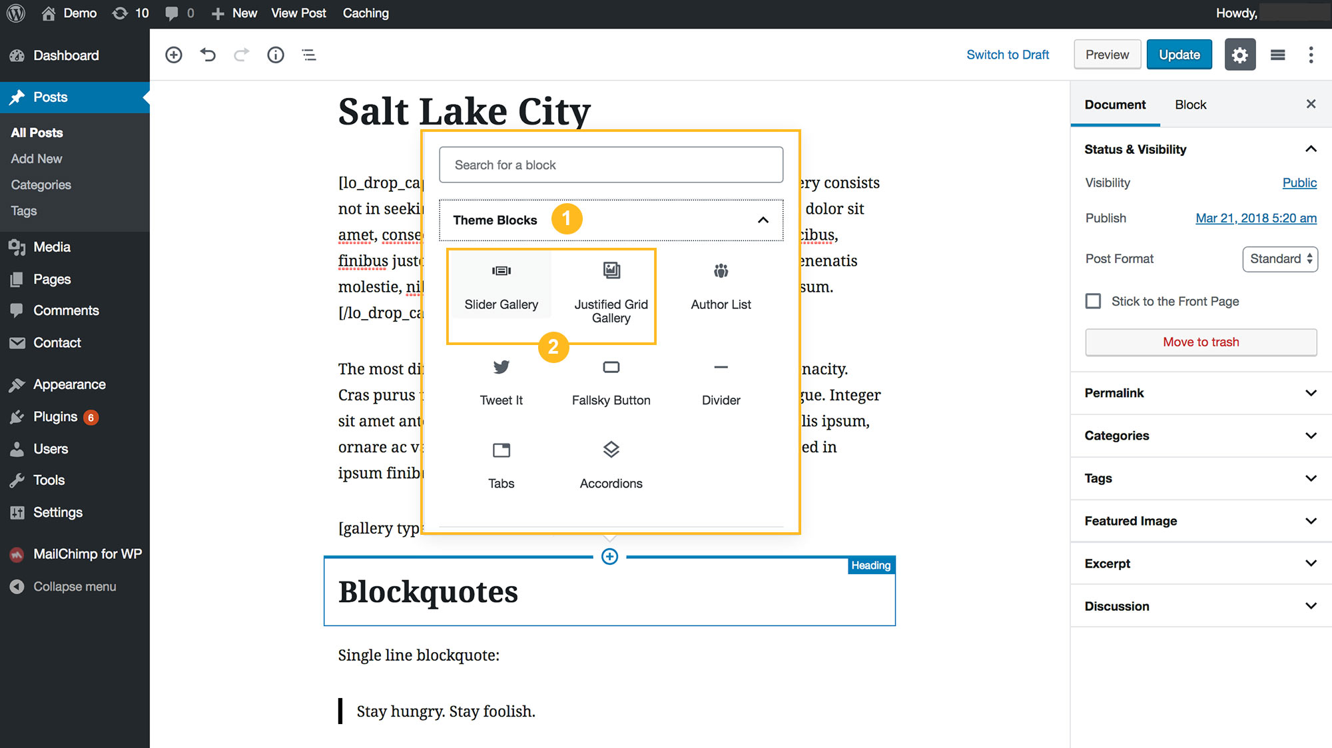Open the comments bubble in the admin bar
1332x748 pixels.
pos(179,13)
